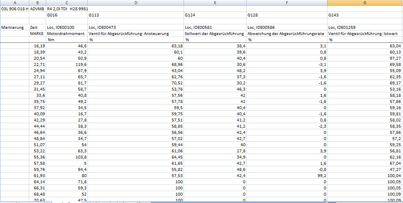Image resolution: width=403 pixels, height=203 pixels.
Task: Select column B header
Action: click(37, 2)
